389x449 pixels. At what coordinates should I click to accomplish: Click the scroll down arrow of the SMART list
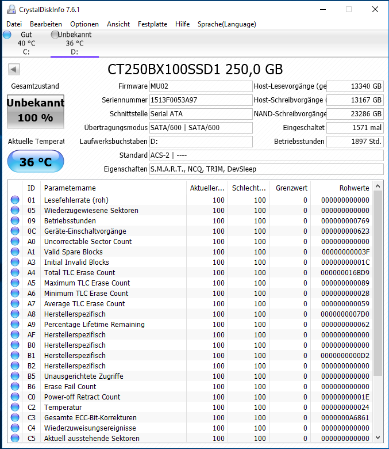[x=378, y=437]
